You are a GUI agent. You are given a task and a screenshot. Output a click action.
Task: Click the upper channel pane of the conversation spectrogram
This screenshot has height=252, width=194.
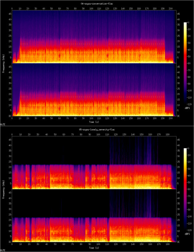(94, 36)
